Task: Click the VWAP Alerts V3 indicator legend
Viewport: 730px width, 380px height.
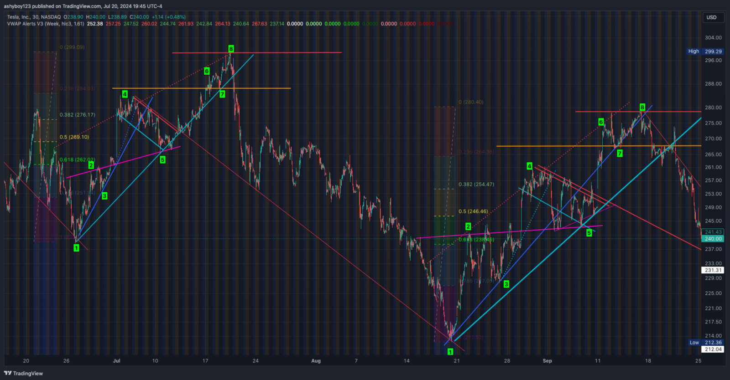Action: pyautogui.click(x=46, y=24)
